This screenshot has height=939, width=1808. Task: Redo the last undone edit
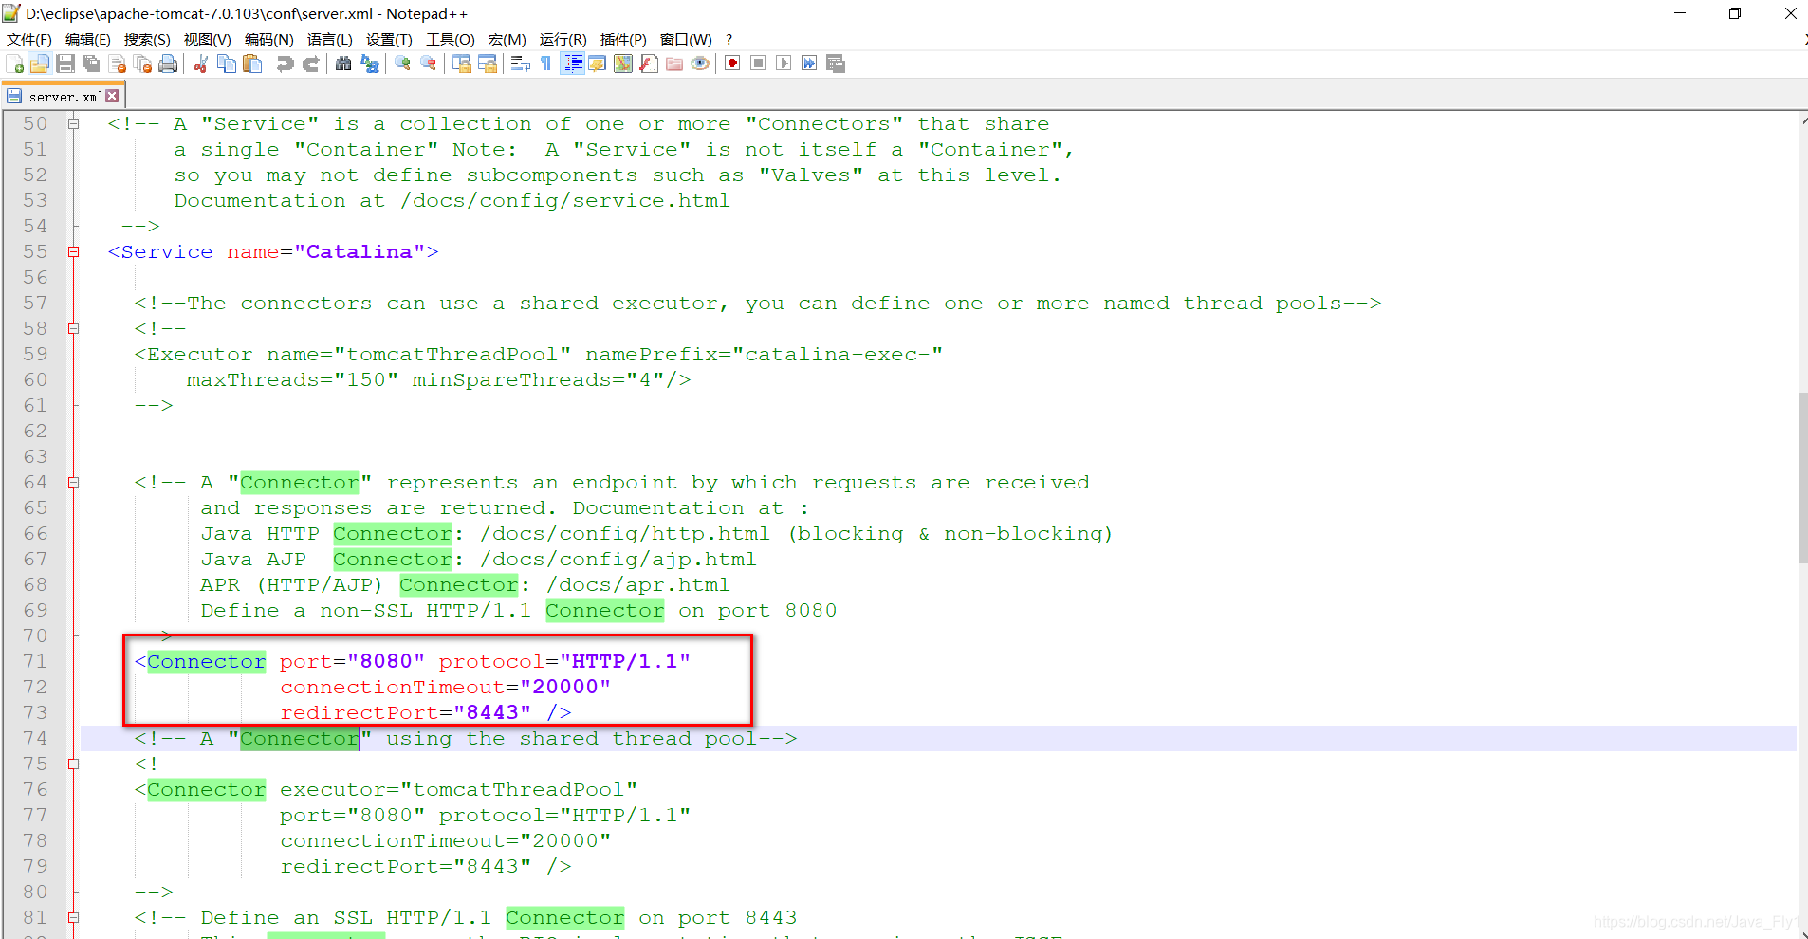pos(310,64)
